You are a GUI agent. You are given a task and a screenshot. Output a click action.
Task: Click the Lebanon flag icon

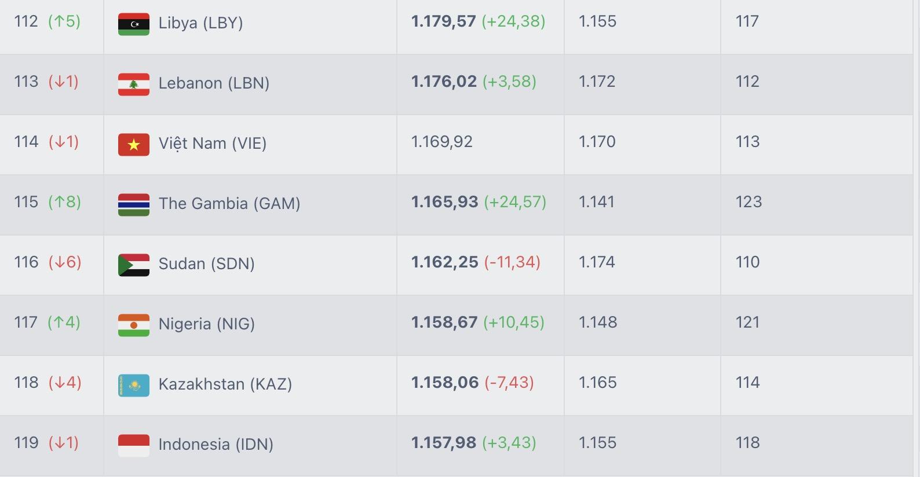(134, 85)
